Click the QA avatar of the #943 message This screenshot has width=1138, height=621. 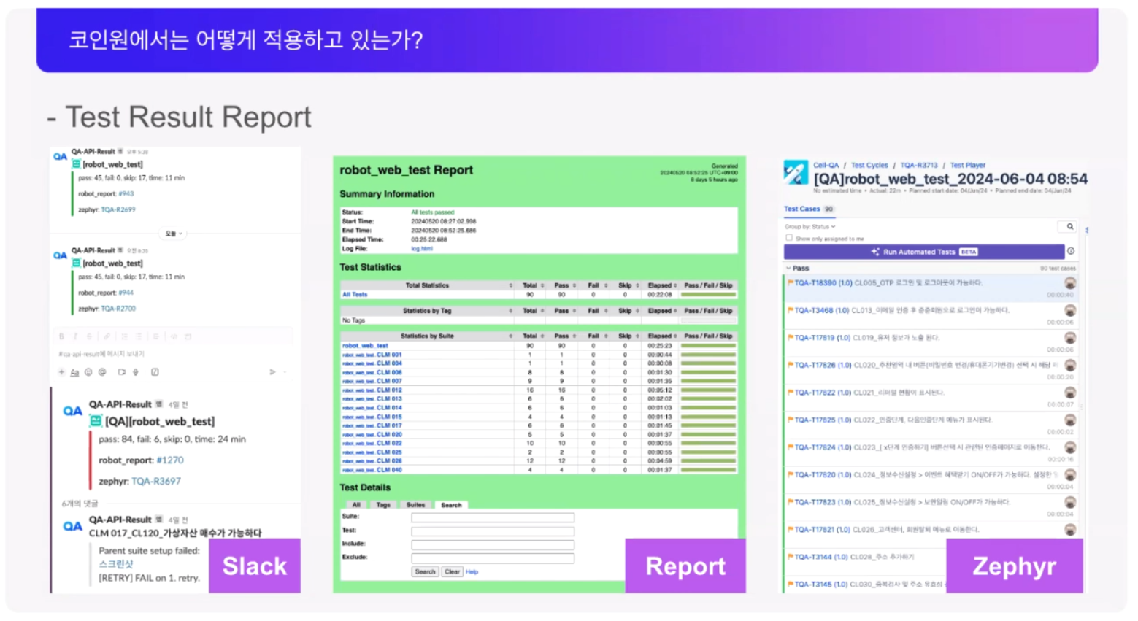click(x=60, y=156)
